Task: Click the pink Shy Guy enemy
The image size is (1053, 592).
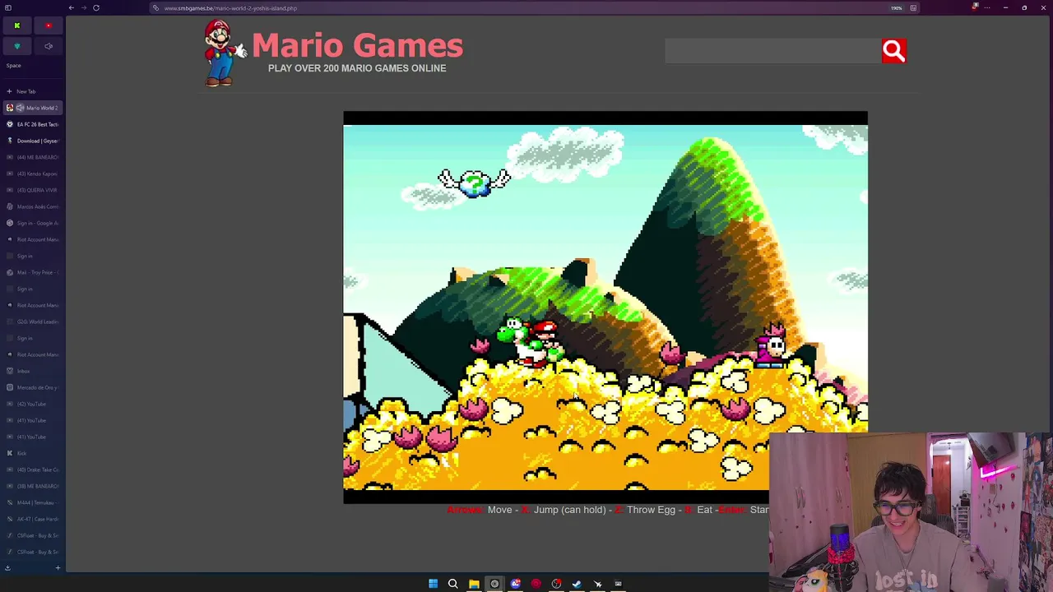Action: pyautogui.click(x=770, y=345)
